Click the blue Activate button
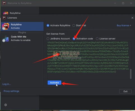The height and width of the screenshot is (111, 135). point(54,83)
